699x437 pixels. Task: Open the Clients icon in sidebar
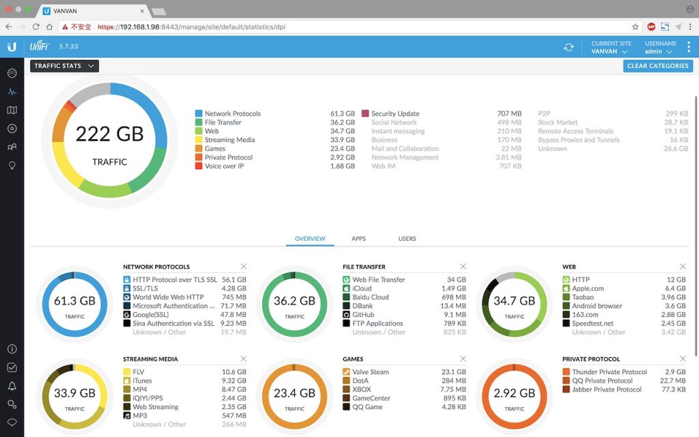[12, 147]
